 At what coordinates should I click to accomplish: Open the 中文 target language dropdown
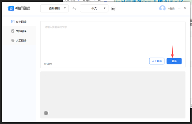pyautogui.click(x=94, y=8)
